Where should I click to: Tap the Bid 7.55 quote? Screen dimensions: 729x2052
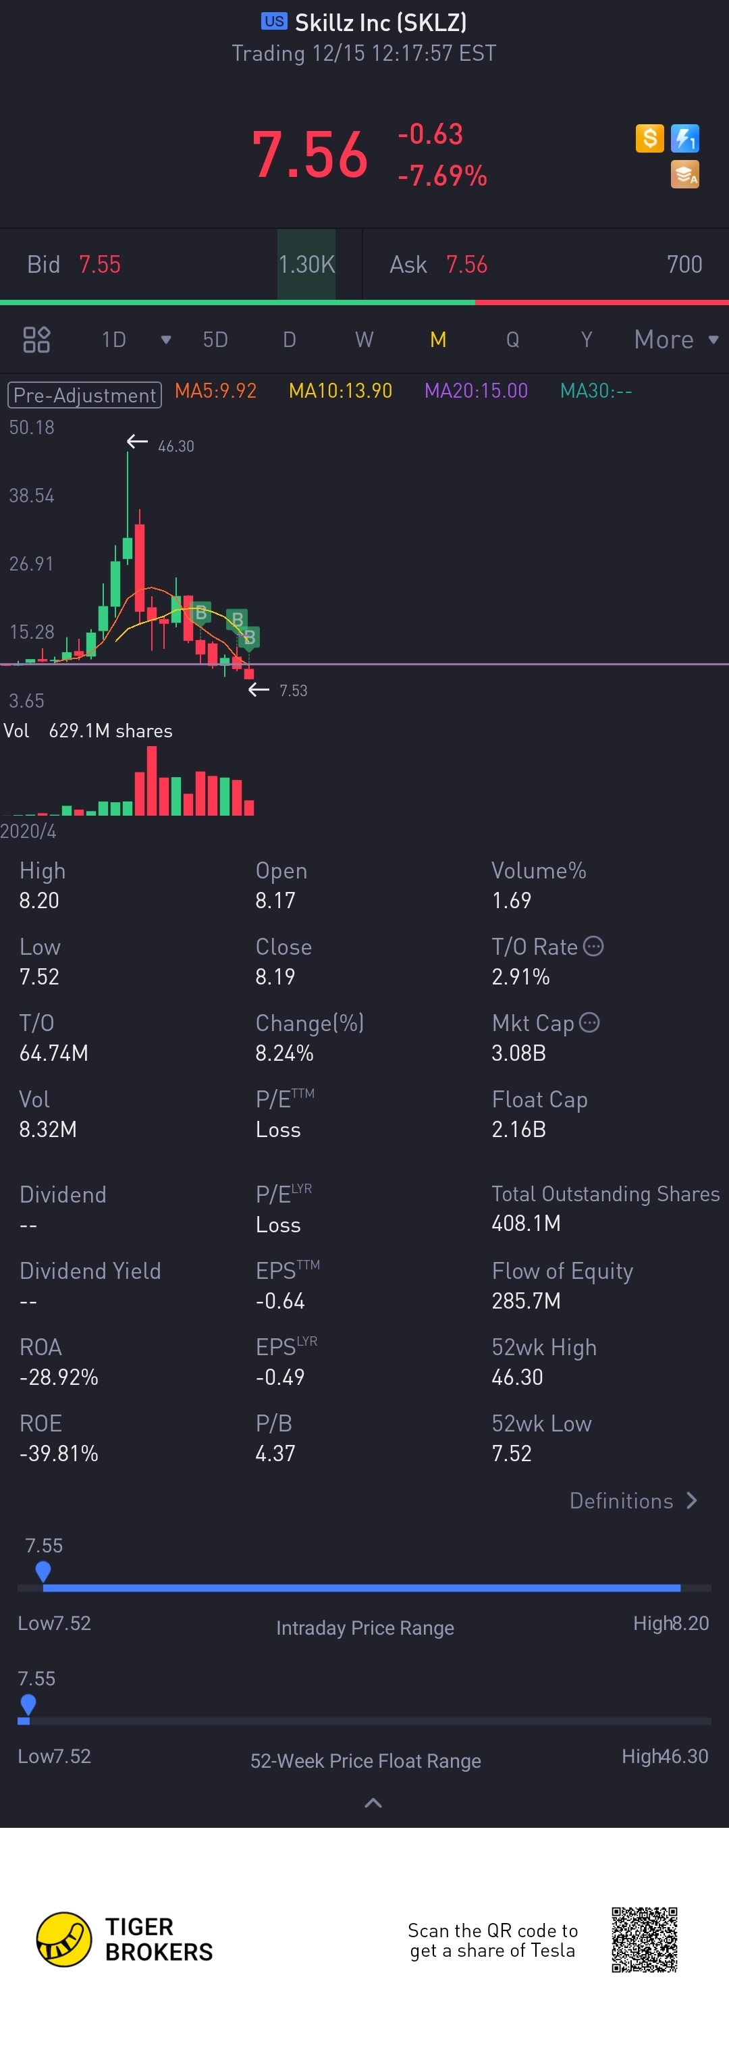[x=74, y=265]
